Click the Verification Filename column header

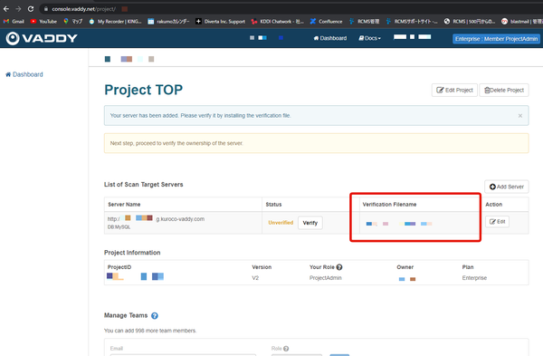(x=389, y=205)
